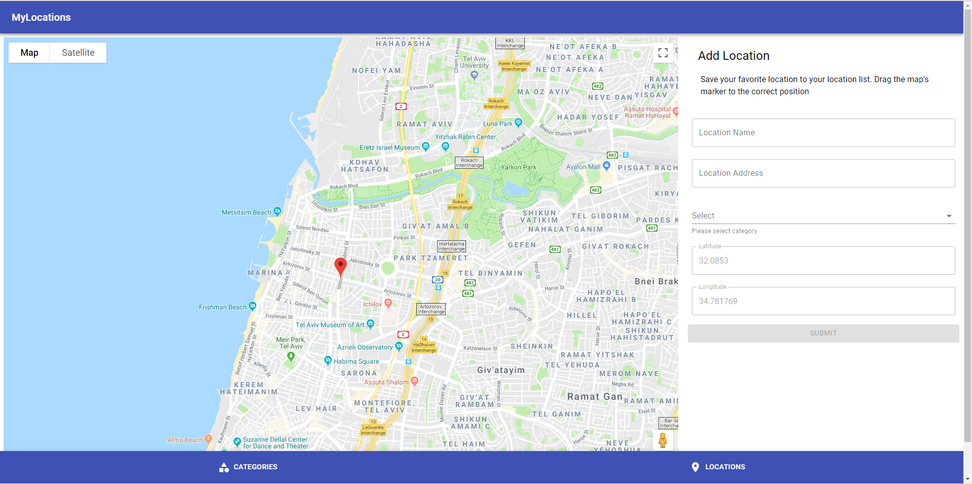Click the Ramat Gan city label

coord(595,396)
